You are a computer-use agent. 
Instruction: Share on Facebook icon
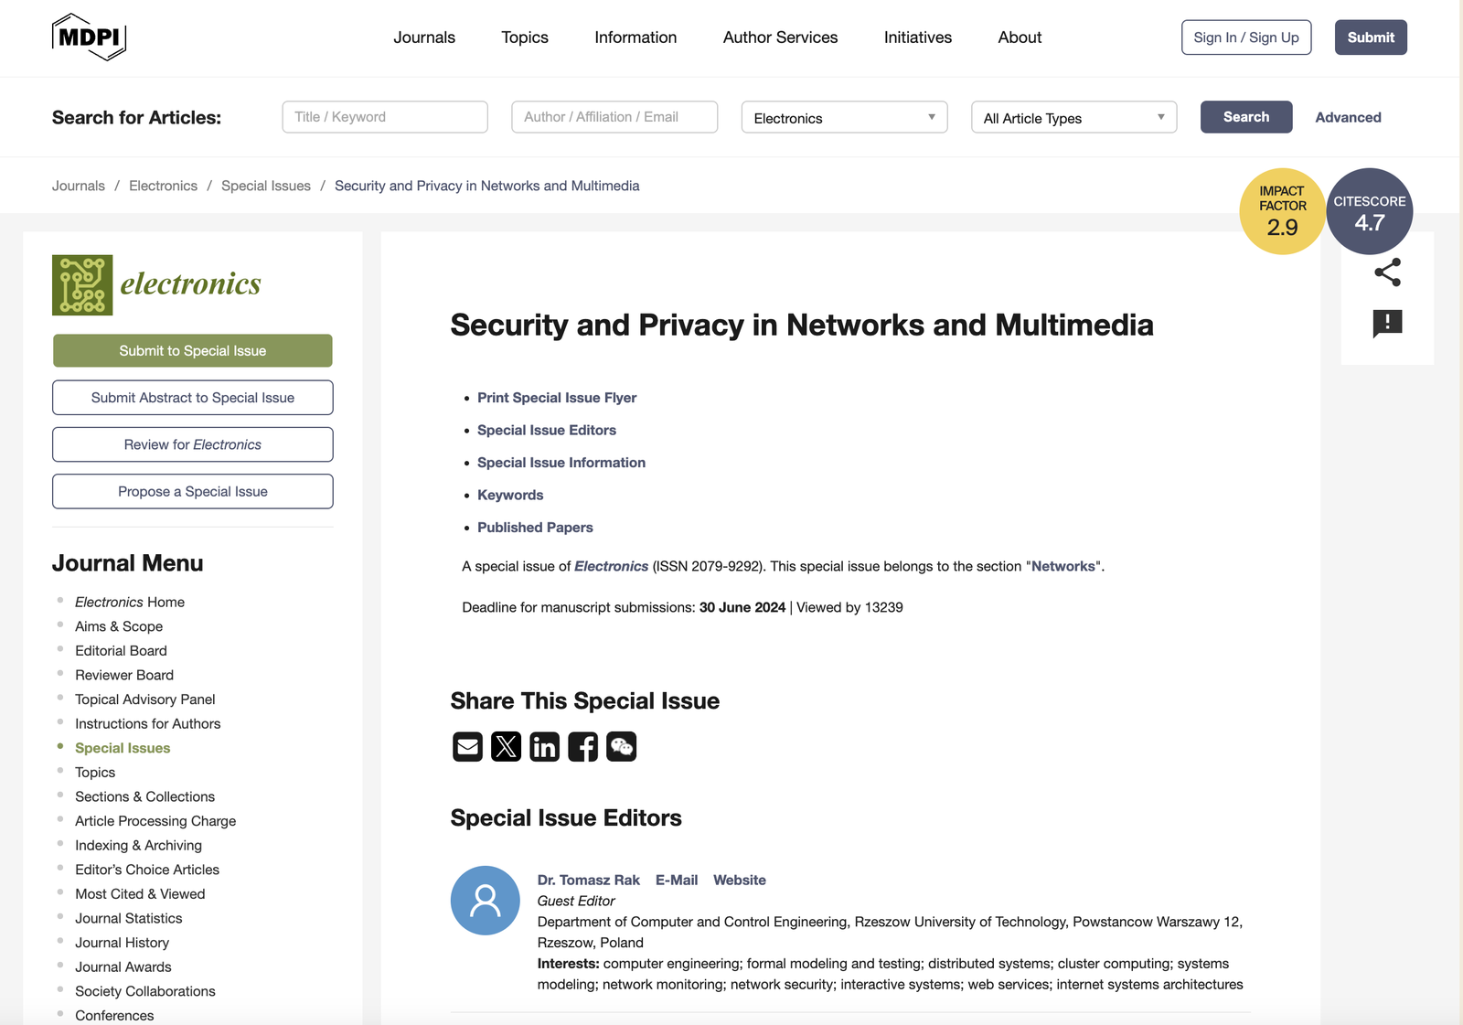(x=582, y=747)
